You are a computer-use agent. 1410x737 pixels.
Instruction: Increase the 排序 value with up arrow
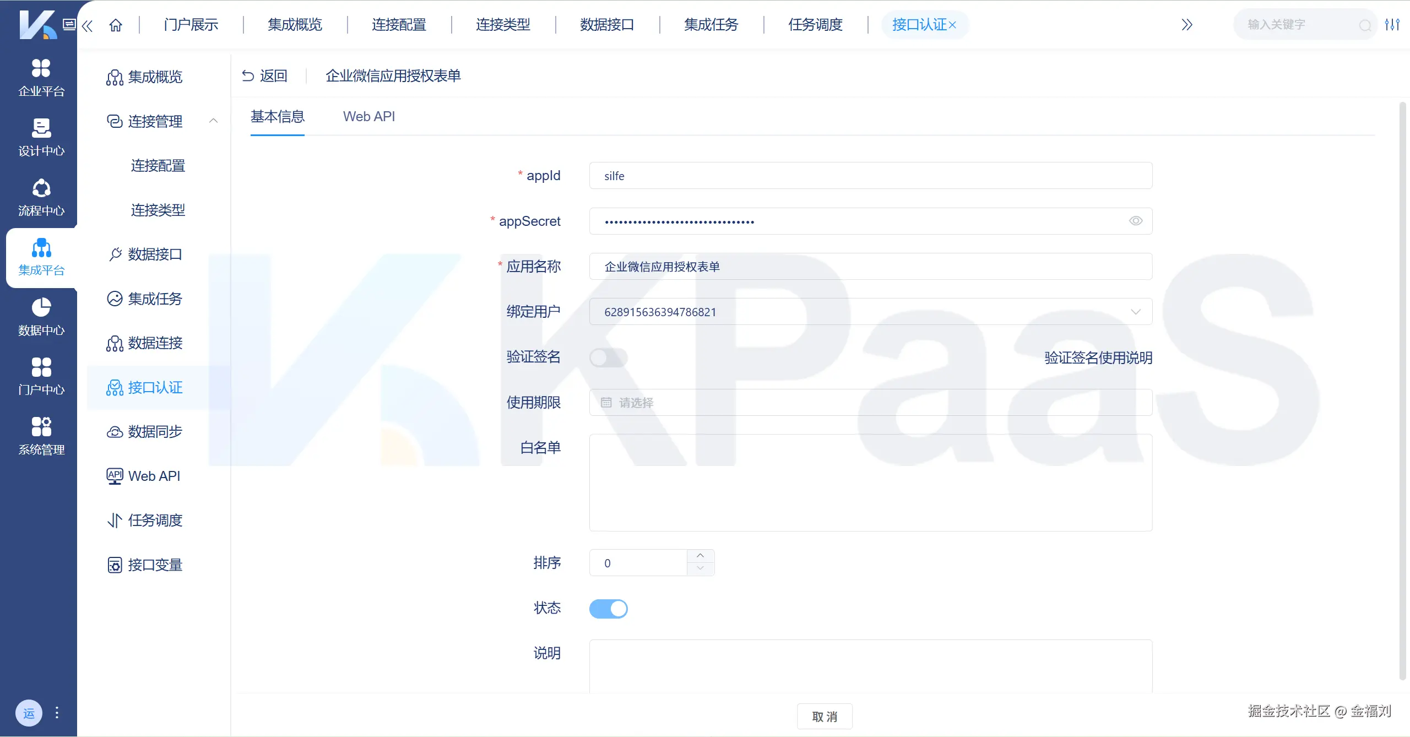pyautogui.click(x=700, y=556)
